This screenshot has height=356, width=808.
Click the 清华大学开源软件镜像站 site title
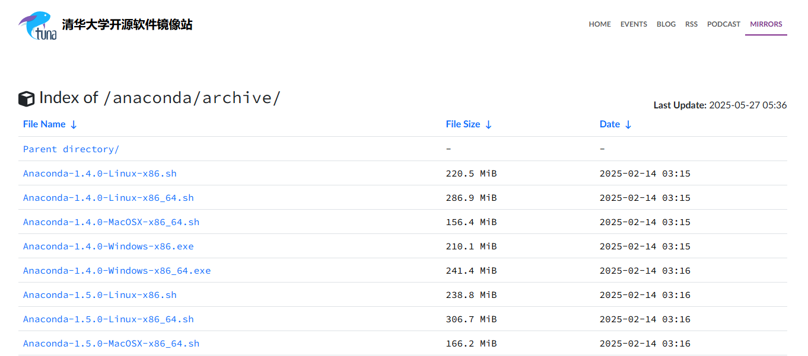tap(127, 25)
